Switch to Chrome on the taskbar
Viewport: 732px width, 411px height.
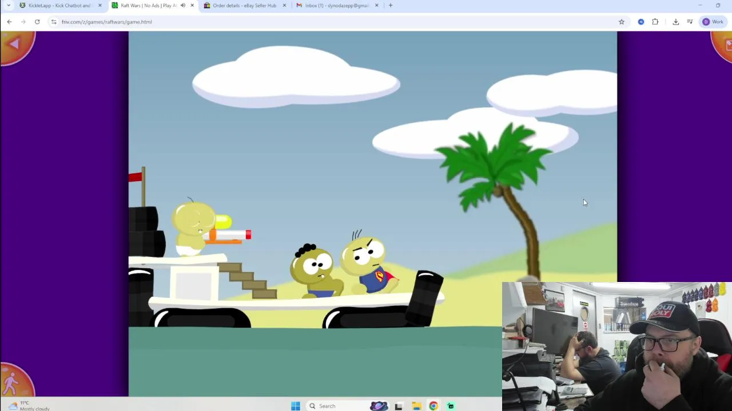click(433, 406)
